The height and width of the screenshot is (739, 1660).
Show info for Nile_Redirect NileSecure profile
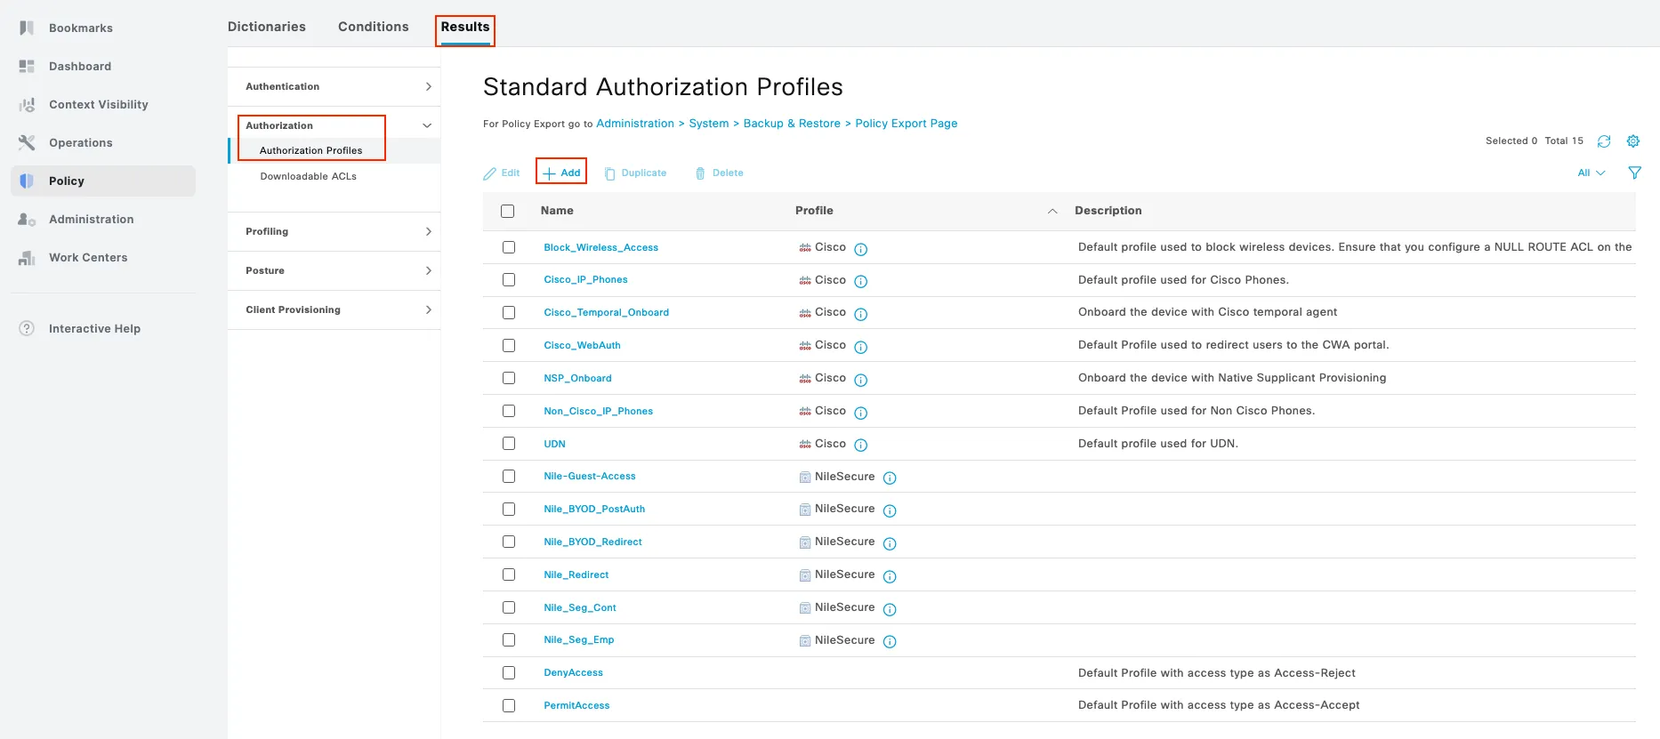890,576
